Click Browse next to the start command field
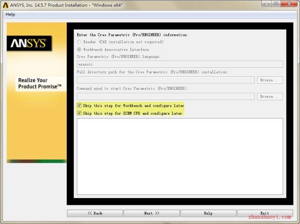The height and width of the screenshot is (224, 300). point(270,96)
